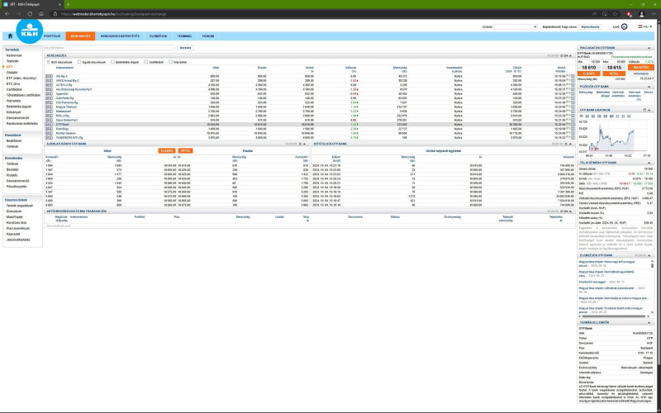
Task: Open a new browser tab with plus icon
Action: (68, 4)
